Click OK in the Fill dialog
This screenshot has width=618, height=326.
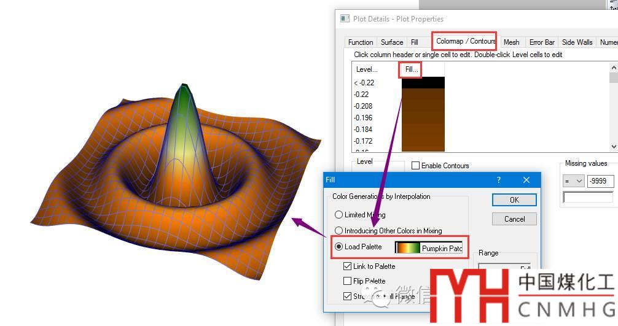point(514,200)
